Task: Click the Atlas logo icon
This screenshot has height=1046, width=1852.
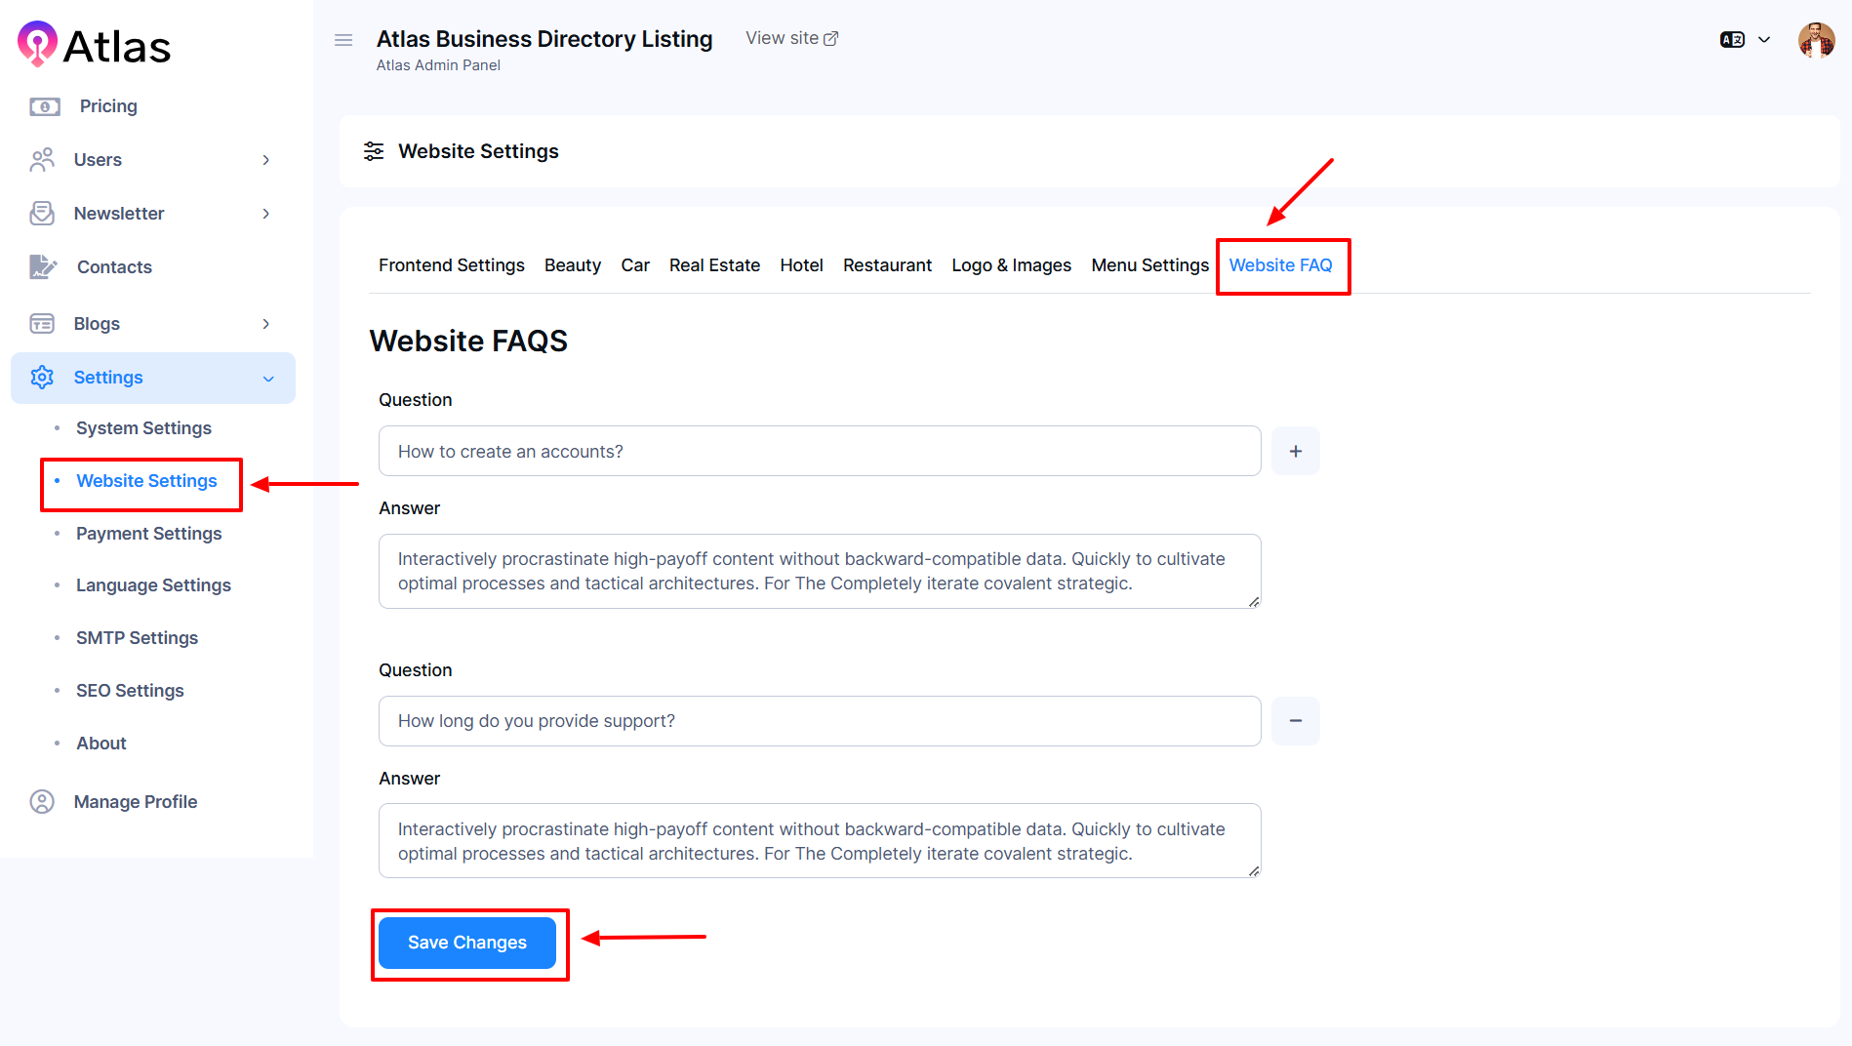Action: [x=37, y=44]
